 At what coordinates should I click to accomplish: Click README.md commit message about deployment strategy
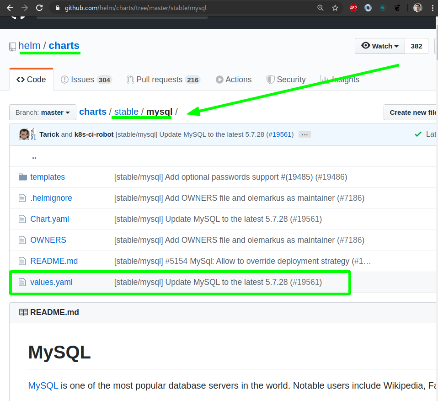(242, 261)
